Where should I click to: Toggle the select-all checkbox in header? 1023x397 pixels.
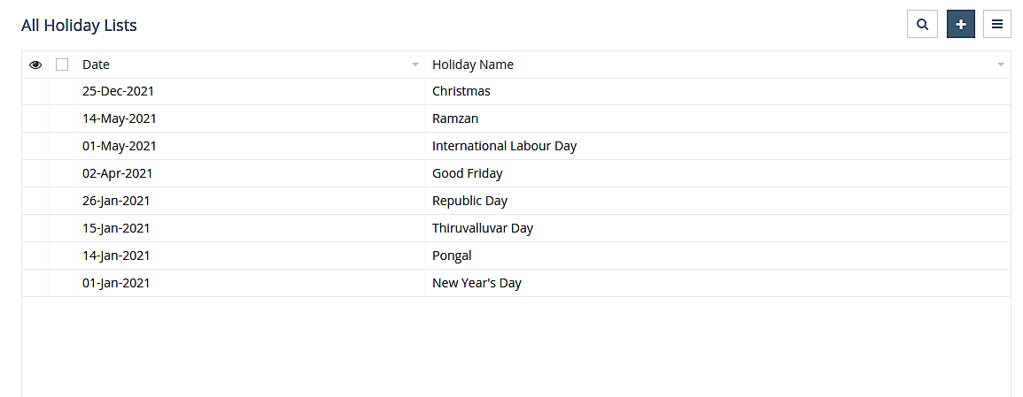tap(62, 65)
